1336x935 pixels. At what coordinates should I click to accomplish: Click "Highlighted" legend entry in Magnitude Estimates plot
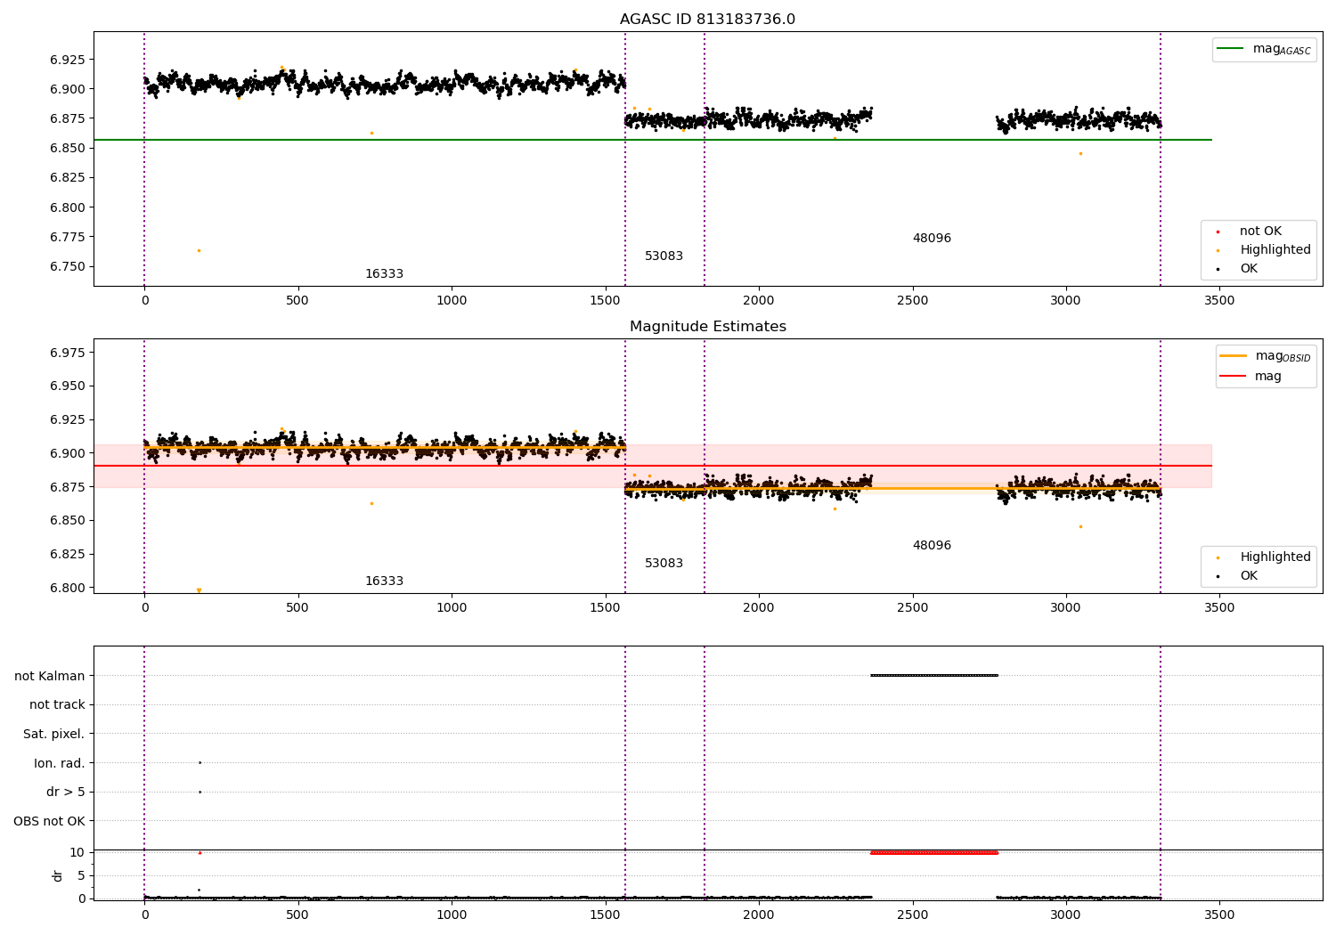pyautogui.click(x=1264, y=557)
